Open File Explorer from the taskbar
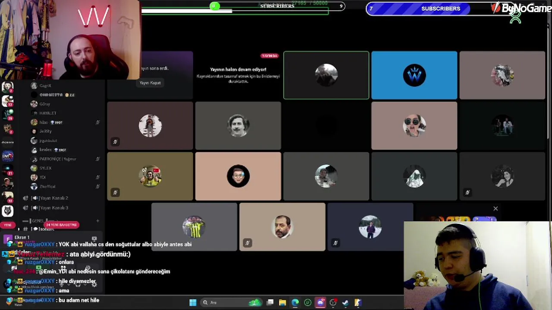Viewport: 552px width, 310px height. [282, 303]
